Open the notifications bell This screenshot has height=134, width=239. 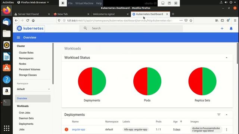[231, 28]
